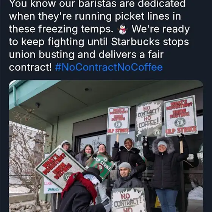Click the snowman emoji in the tweet
The width and height of the screenshot is (212, 212).
[123, 29]
